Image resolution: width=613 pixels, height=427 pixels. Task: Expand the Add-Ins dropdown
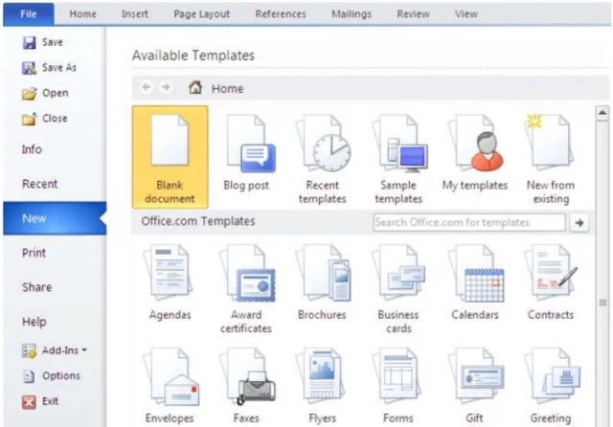tap(55, 350)
